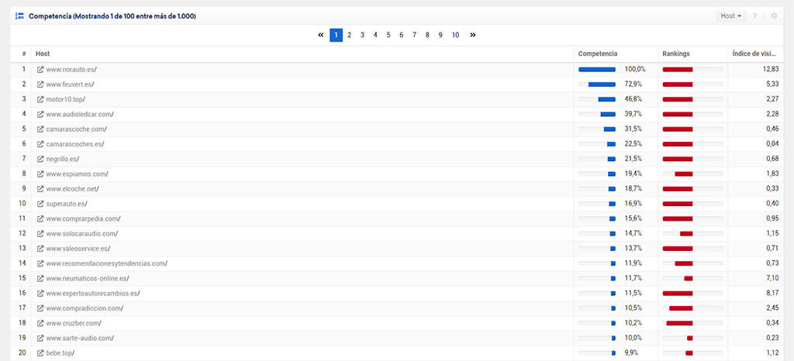
Task: Click the 9,9% competencia value
Action: click(631, 353)
